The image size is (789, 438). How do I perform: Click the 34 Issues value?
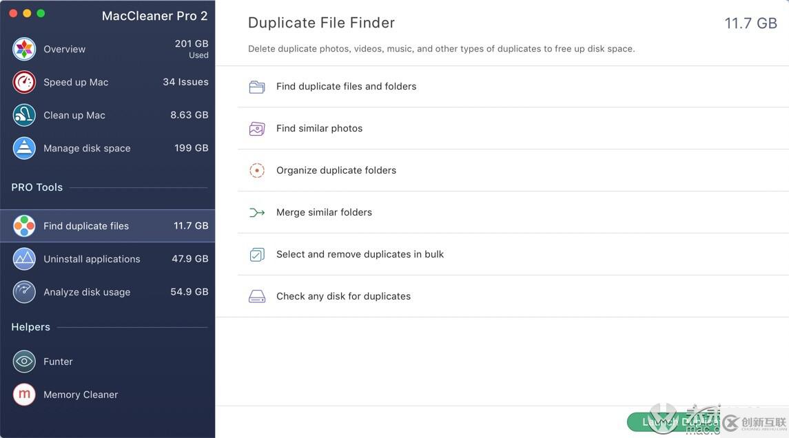(185, 82)
